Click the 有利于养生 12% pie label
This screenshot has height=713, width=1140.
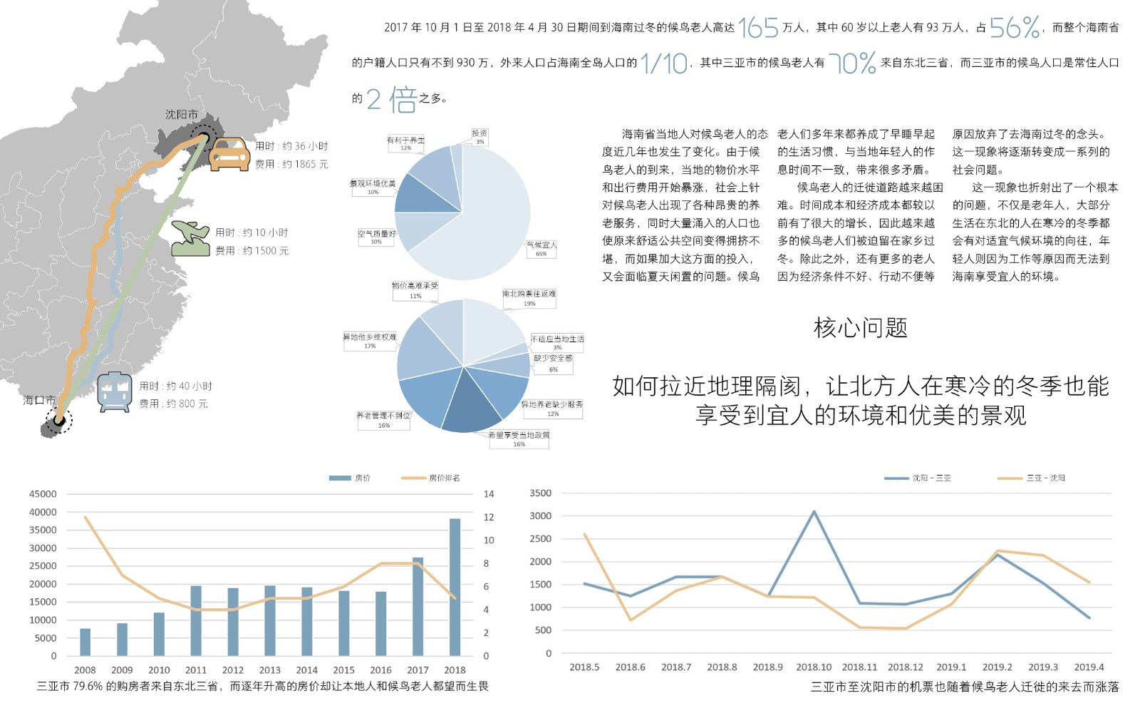405,143
